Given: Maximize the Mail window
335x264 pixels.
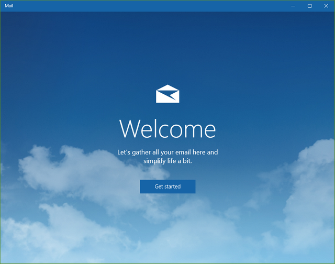Looking at the screenshot, I should click(x=309, y=6).
